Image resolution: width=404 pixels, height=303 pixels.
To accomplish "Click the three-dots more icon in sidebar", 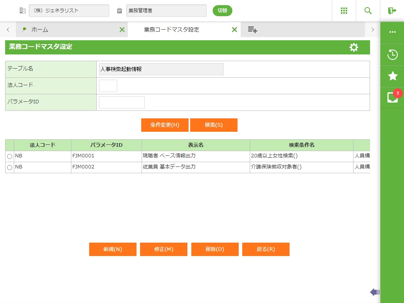I will (x=392, y=32).
